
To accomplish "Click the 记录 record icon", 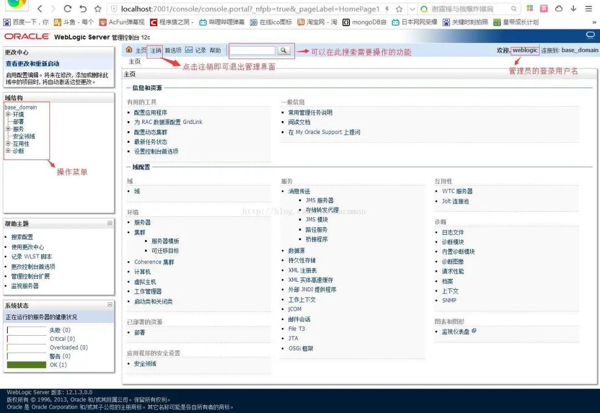I will (x=189, y=50).
